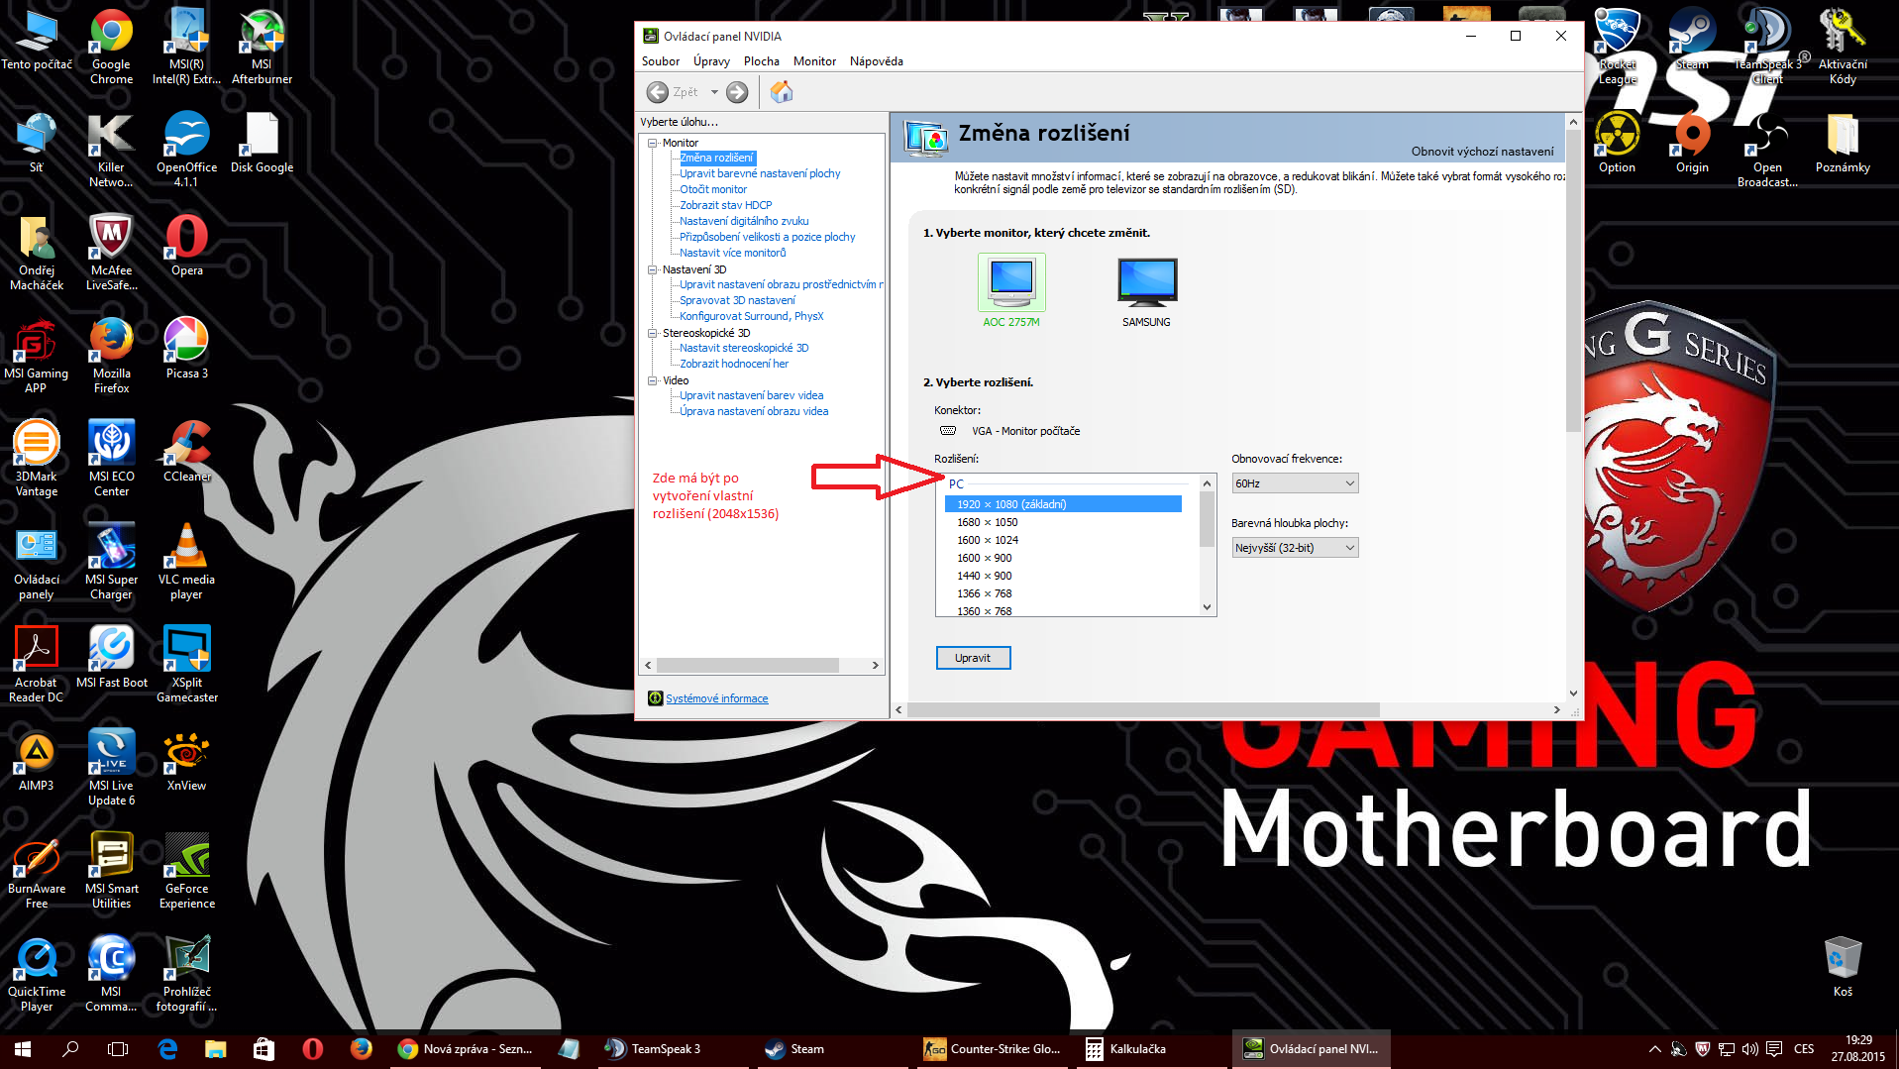
Task: Open the Origin desktop icon
Action: (x=1692, y=142)
